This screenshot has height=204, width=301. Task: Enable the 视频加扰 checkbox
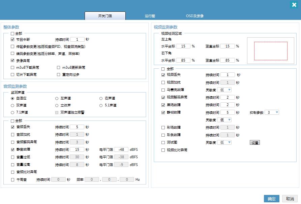163,82
